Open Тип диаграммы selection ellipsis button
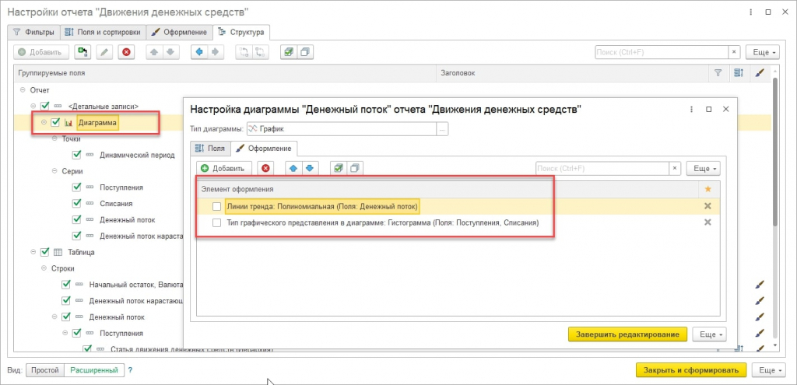 442,129
